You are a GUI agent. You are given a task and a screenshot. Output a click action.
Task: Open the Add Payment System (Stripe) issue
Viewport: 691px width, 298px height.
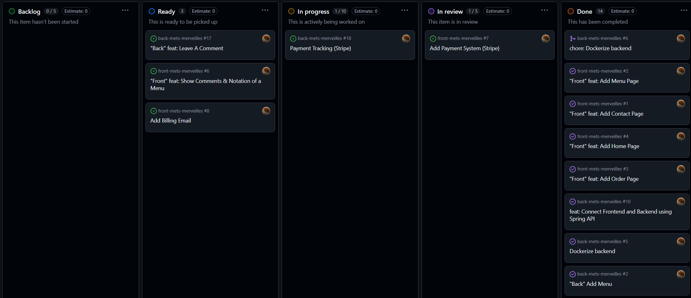(465, 48)
